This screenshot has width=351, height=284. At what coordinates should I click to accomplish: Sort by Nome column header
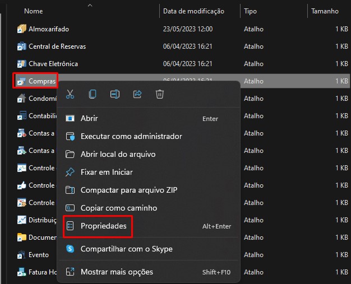point(33,11)
